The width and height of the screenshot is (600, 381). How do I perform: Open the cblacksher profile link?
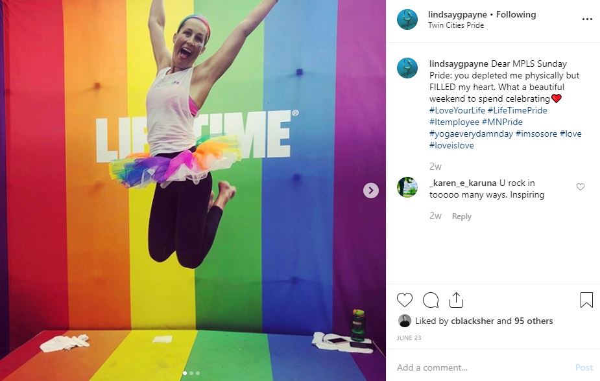tap(472, 321)
